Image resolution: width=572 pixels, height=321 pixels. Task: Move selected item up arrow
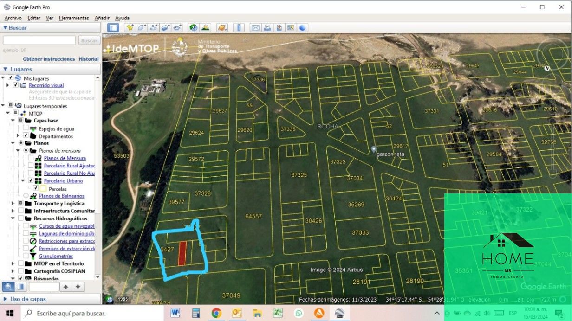(x=66, y=287)
